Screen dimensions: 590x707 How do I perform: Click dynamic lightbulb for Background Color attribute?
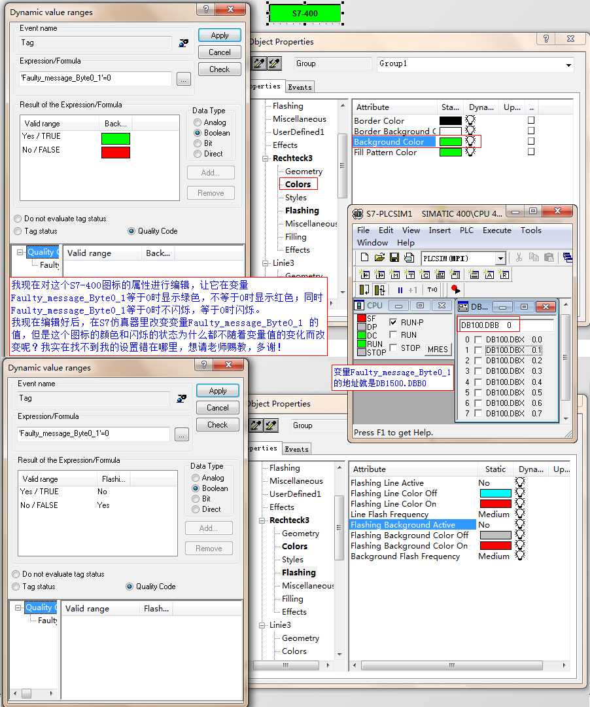pos(470,141)
